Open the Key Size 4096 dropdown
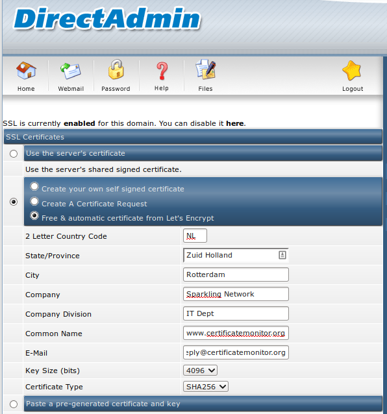Image resolution: width=387 pixels, height=414 pixels. (200, 371)
